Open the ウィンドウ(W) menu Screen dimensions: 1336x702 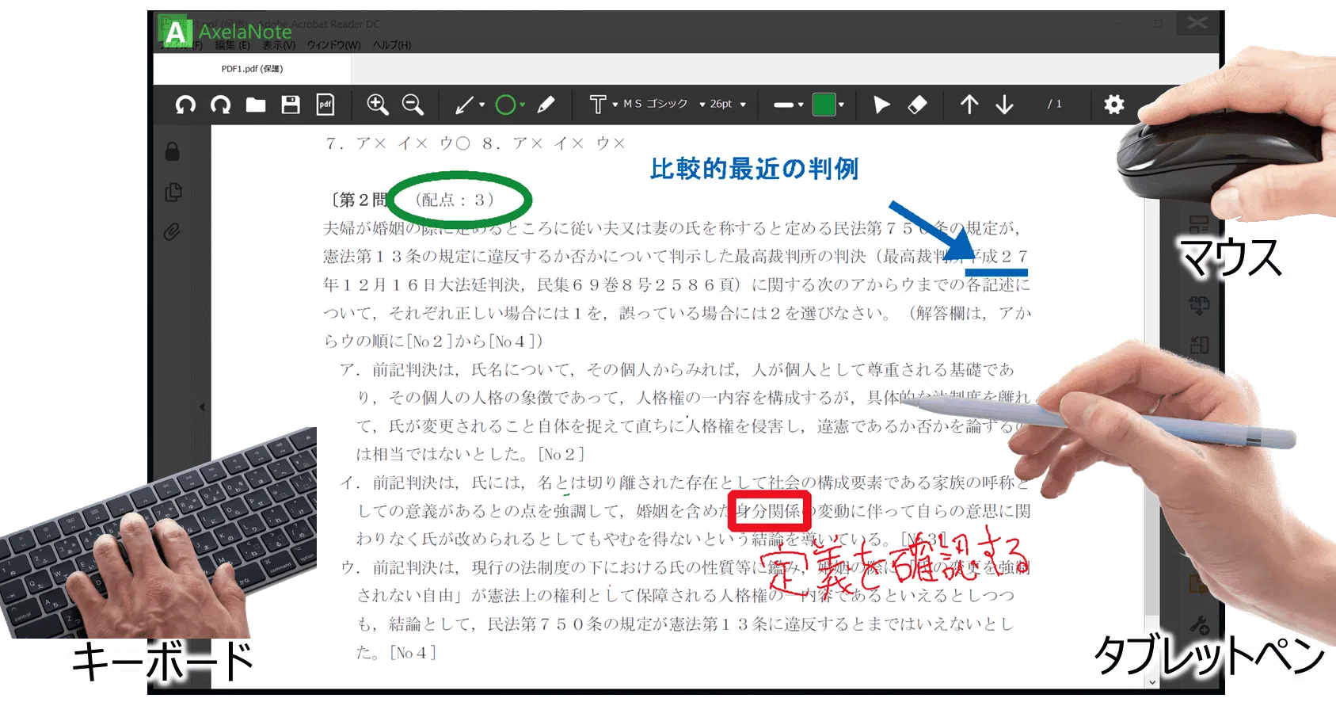(x=334, y=46)
